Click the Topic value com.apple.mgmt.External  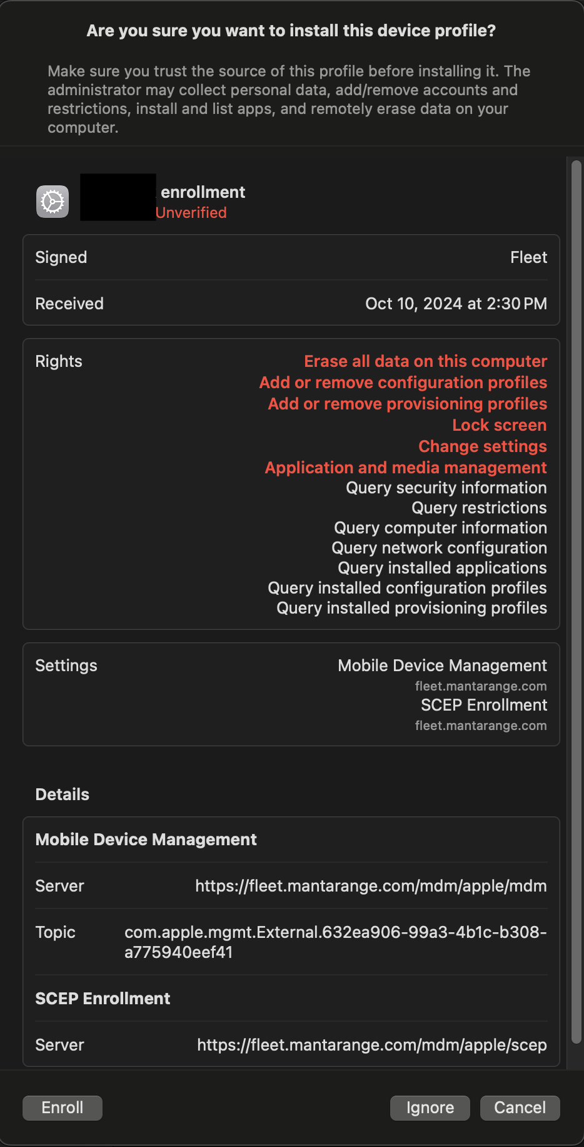click(336, 942)
